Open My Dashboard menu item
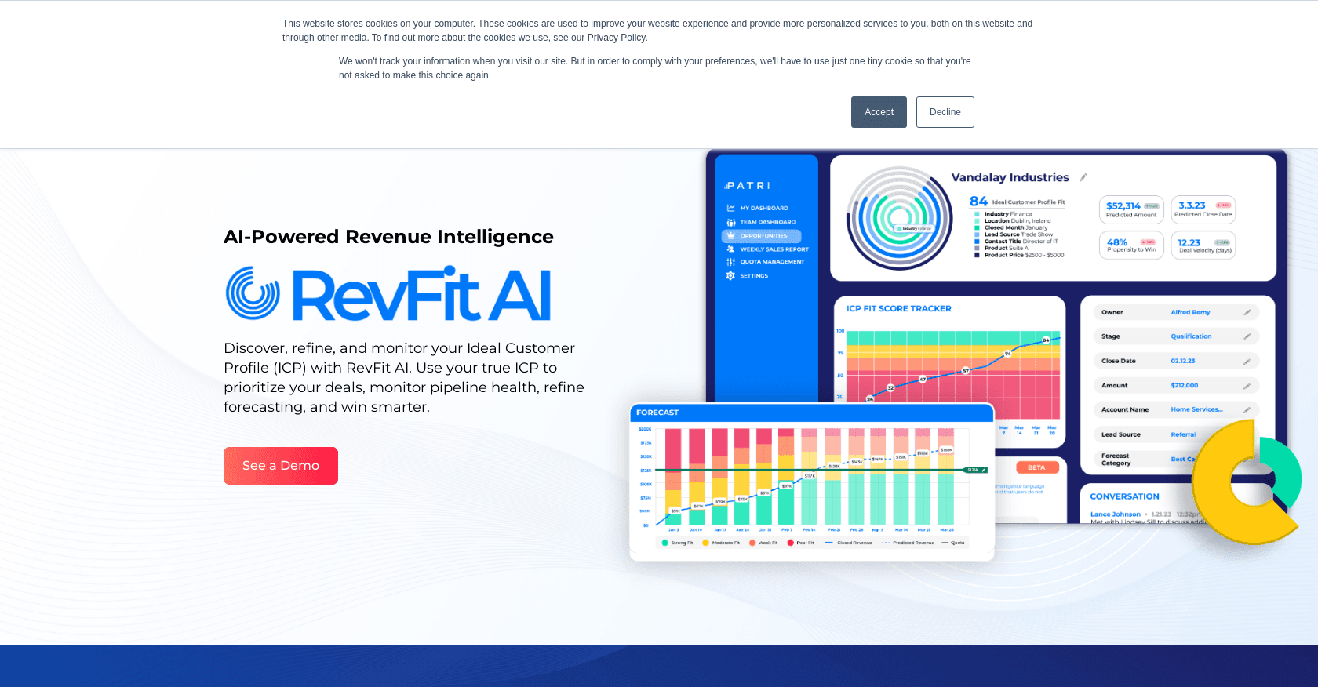1318x687 pixels. (764, 208)
